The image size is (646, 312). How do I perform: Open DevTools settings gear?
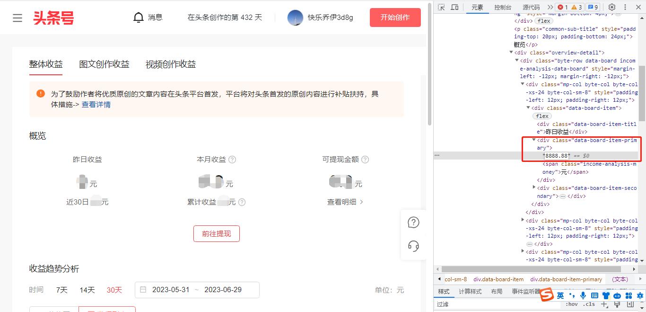[x=611, y=7]
